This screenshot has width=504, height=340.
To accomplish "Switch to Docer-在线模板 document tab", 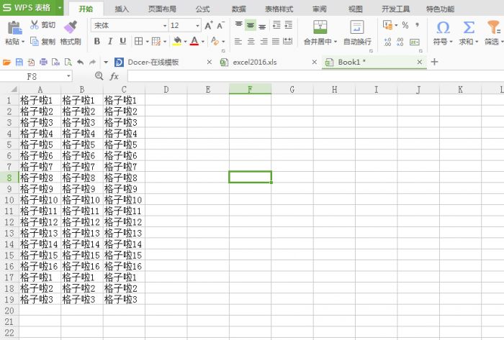I will pos(153,63).
